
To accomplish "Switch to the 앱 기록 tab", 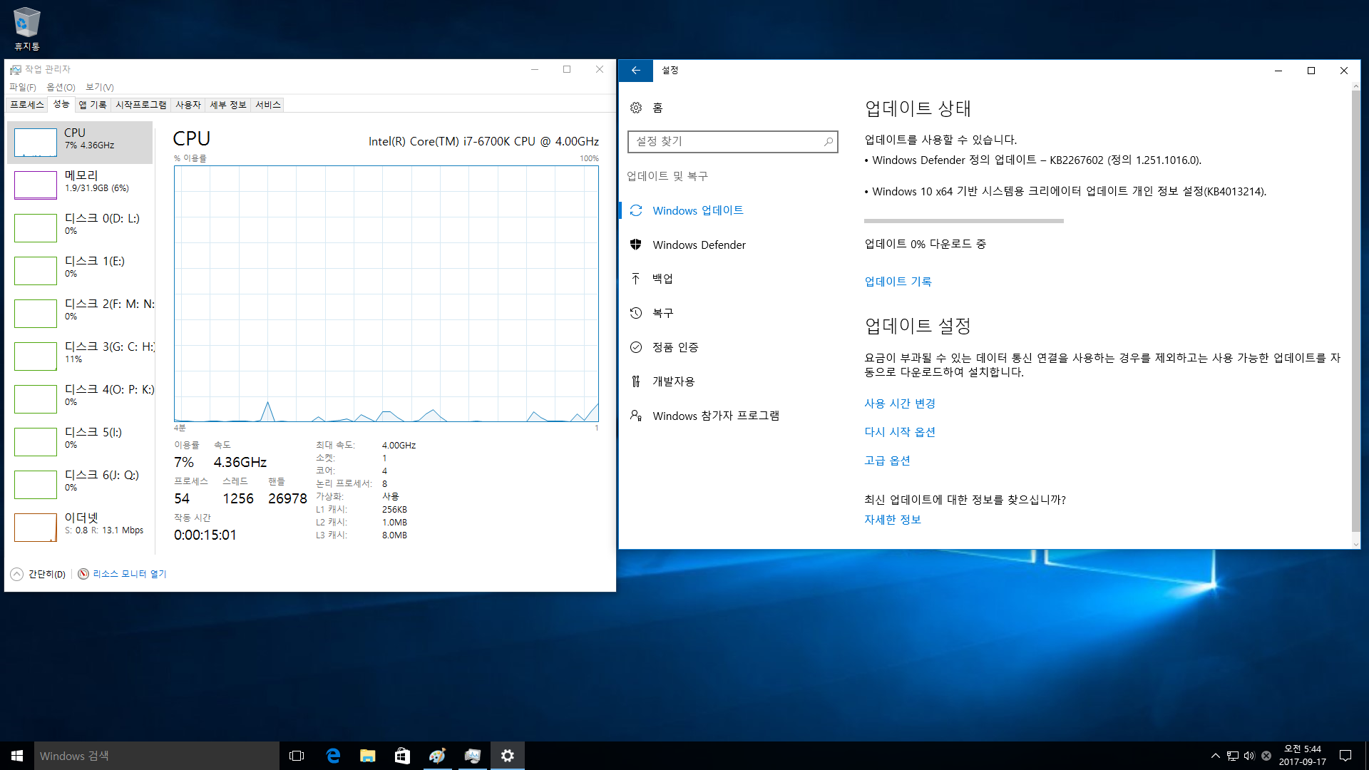I will 92,105.
